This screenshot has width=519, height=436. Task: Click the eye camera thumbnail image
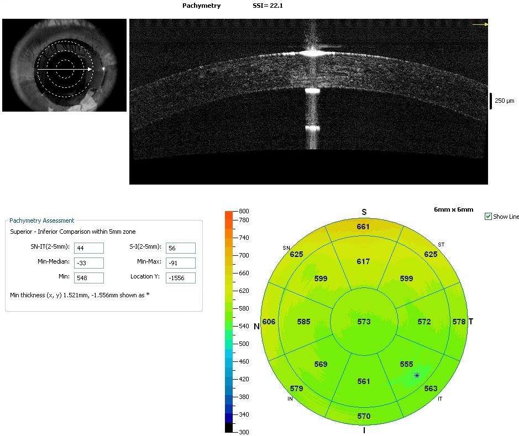[x=64, y=65]
